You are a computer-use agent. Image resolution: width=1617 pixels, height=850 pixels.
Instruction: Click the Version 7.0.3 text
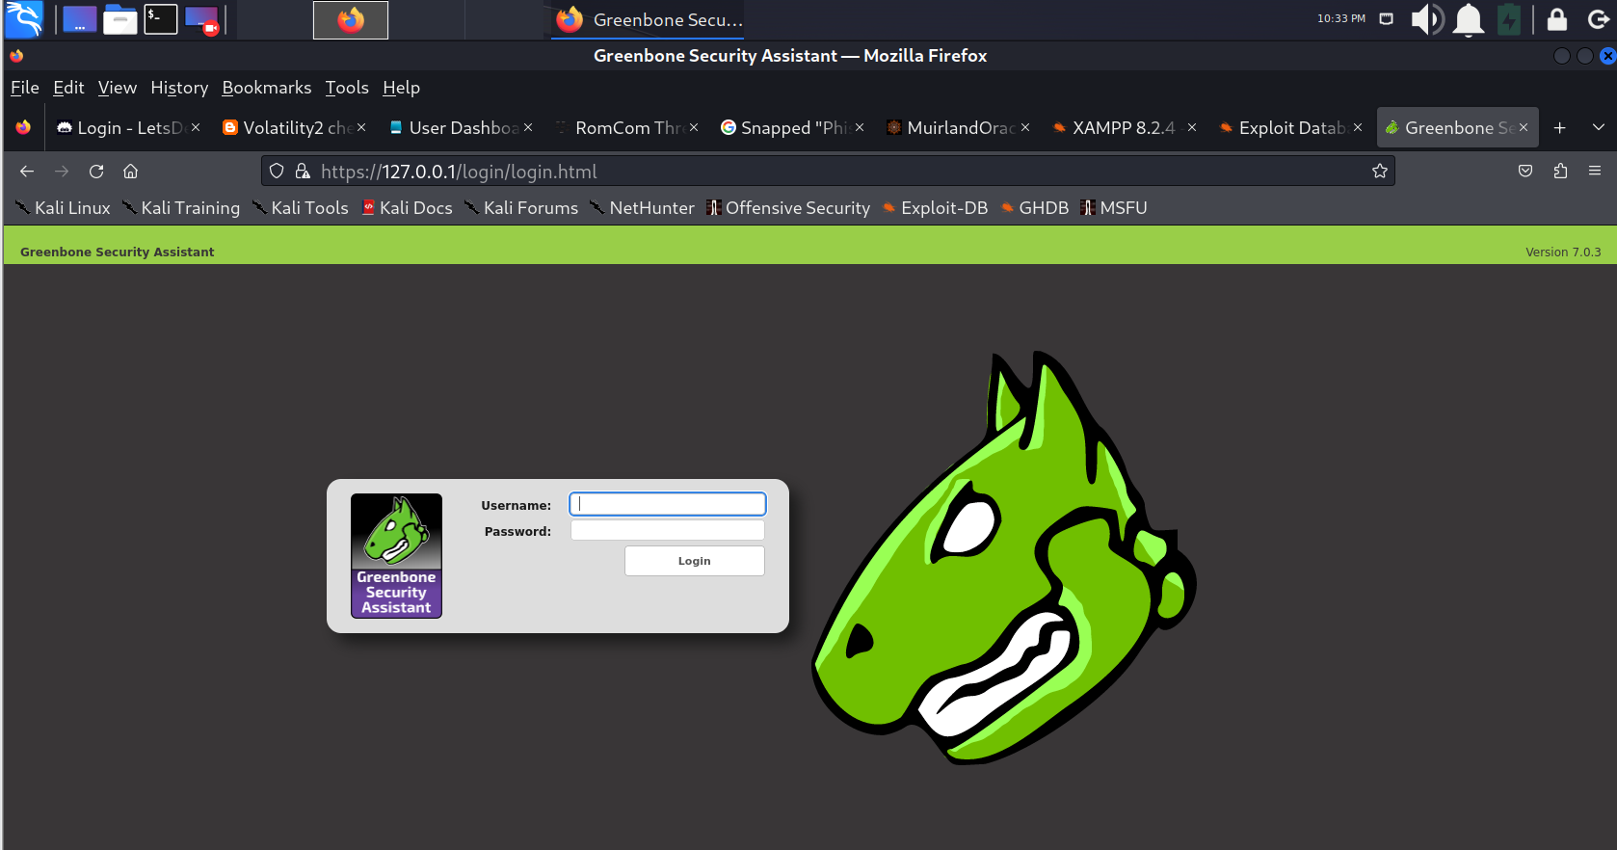1563,252
